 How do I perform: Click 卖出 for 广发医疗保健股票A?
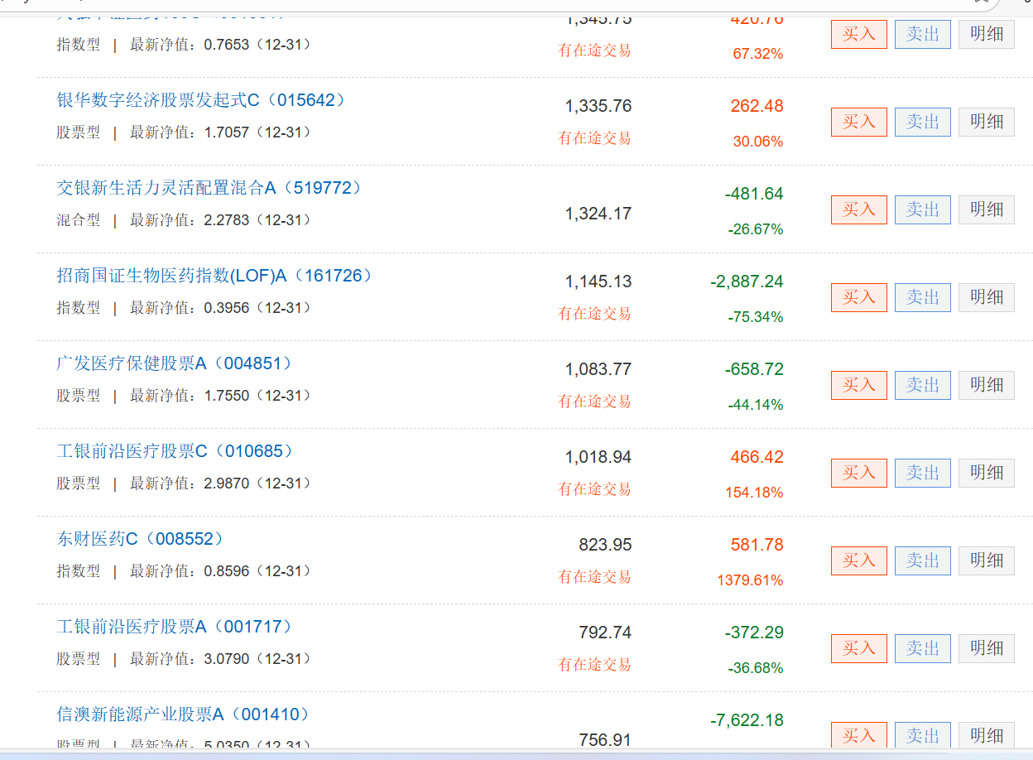(923, 385)
